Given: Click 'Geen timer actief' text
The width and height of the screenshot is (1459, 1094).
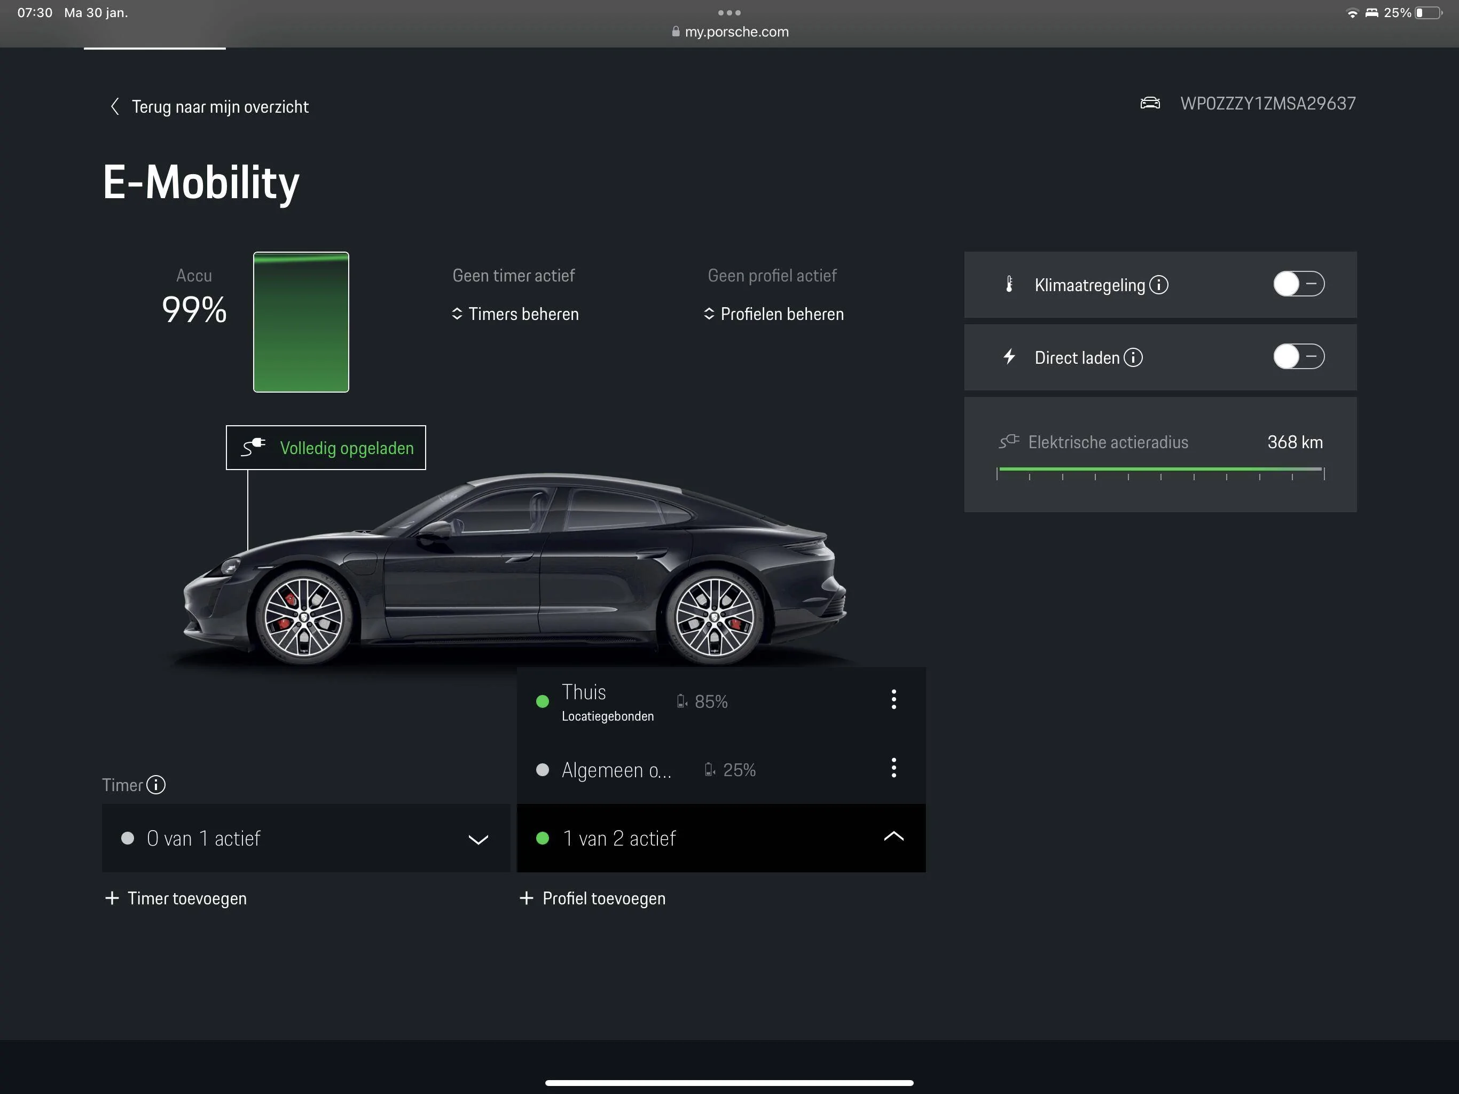Looking at the screenshot, I should (x=513, y=275).
